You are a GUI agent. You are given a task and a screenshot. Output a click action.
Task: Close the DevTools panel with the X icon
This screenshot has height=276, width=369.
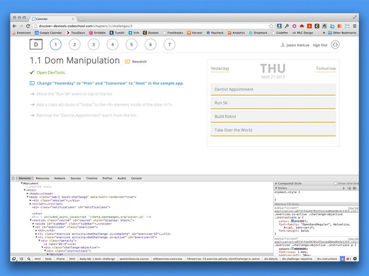click(13, 178)
